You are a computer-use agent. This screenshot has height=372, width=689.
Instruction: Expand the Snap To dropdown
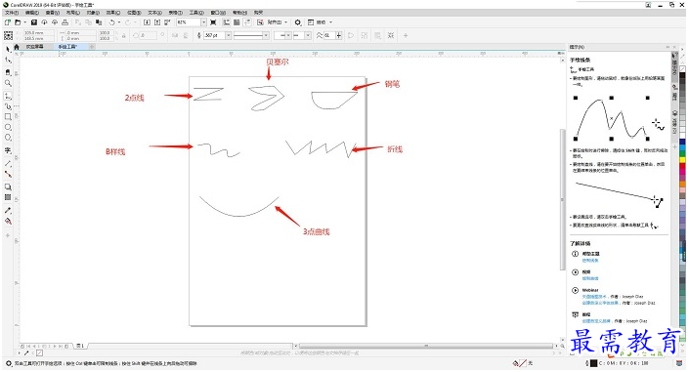[286, 21]
